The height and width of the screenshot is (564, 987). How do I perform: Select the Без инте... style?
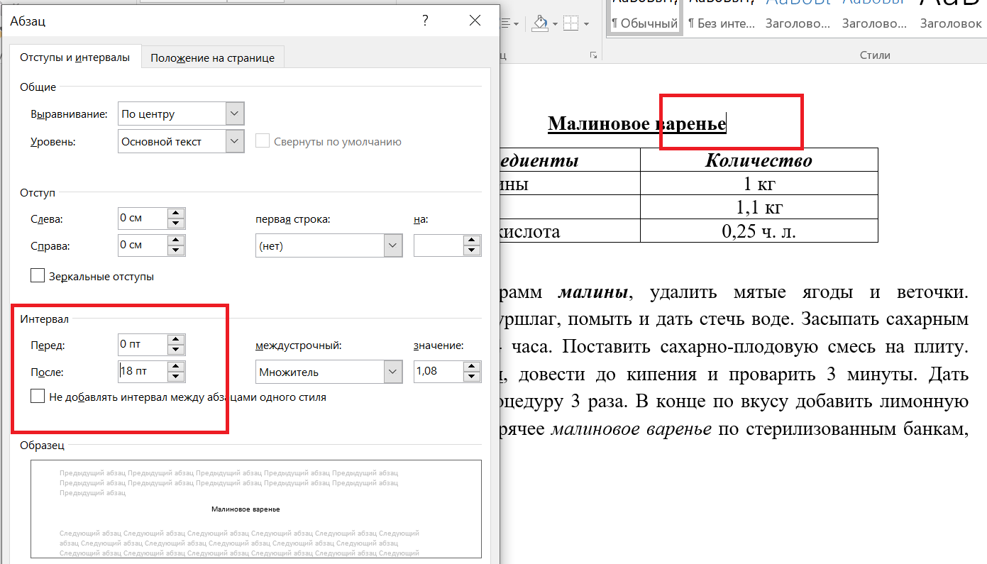(x=722, y=18)
